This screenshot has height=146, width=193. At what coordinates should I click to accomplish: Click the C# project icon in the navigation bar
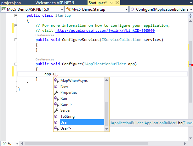[4, 9]
